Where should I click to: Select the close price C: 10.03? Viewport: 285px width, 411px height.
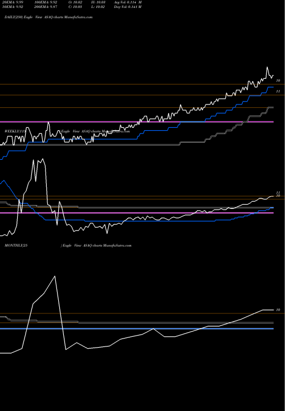point(75,7)
